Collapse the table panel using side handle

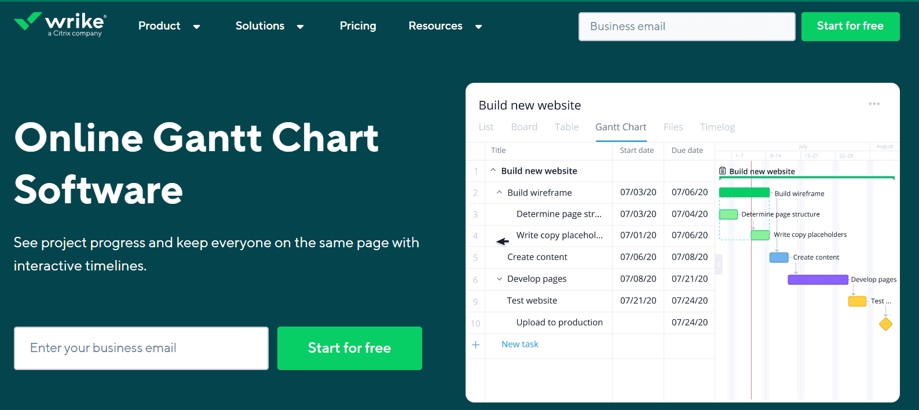719,264
